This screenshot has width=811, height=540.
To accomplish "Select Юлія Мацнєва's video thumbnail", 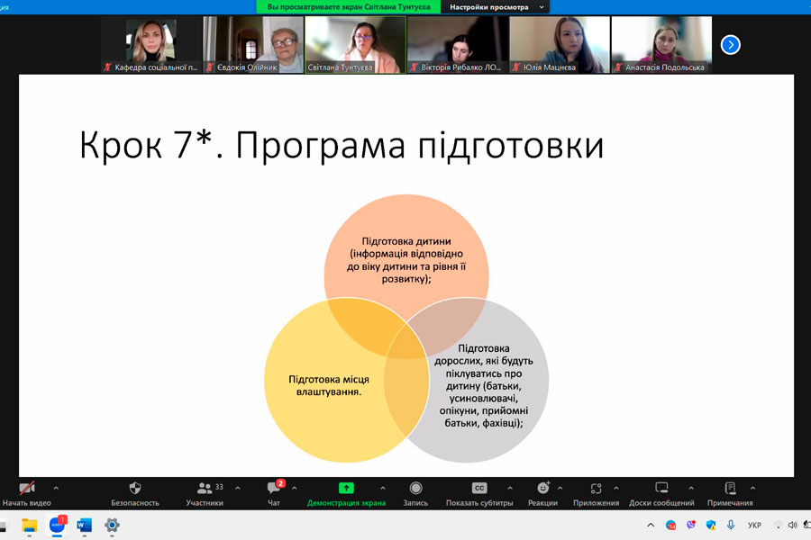I will 560,44.
